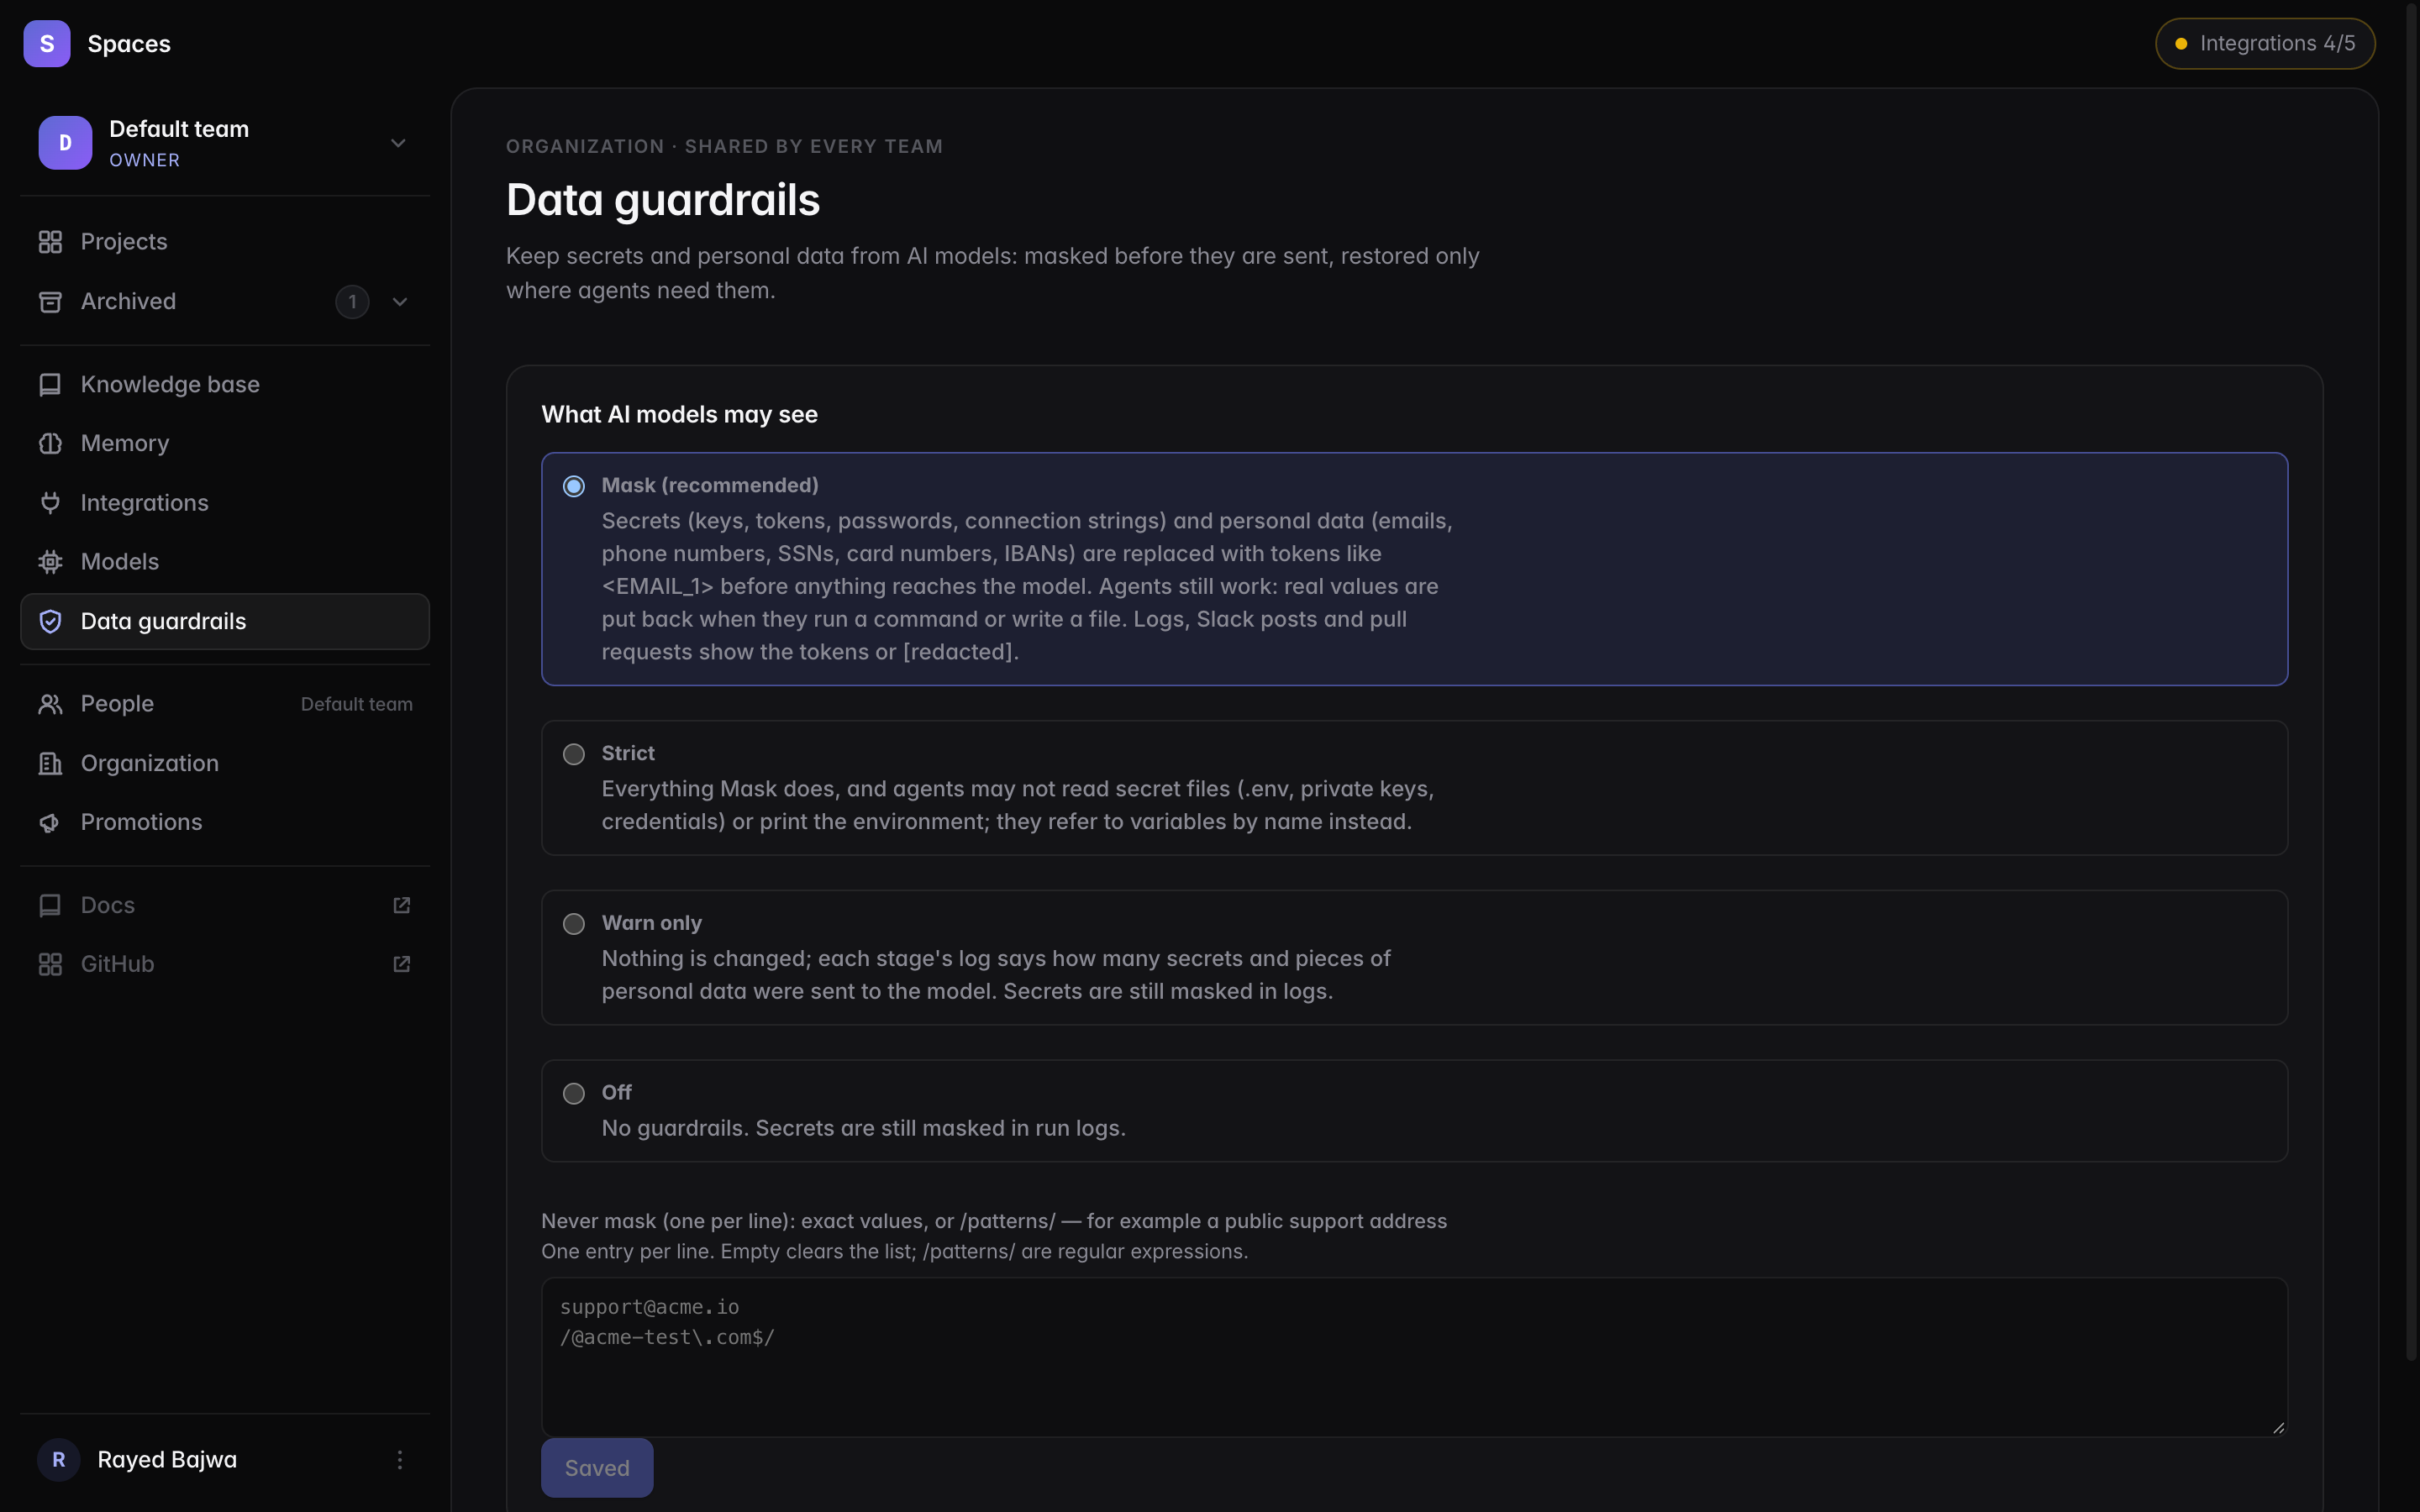
Task: Click the Rayed Bajwa user name
Action: click(x=167, y=1460)
